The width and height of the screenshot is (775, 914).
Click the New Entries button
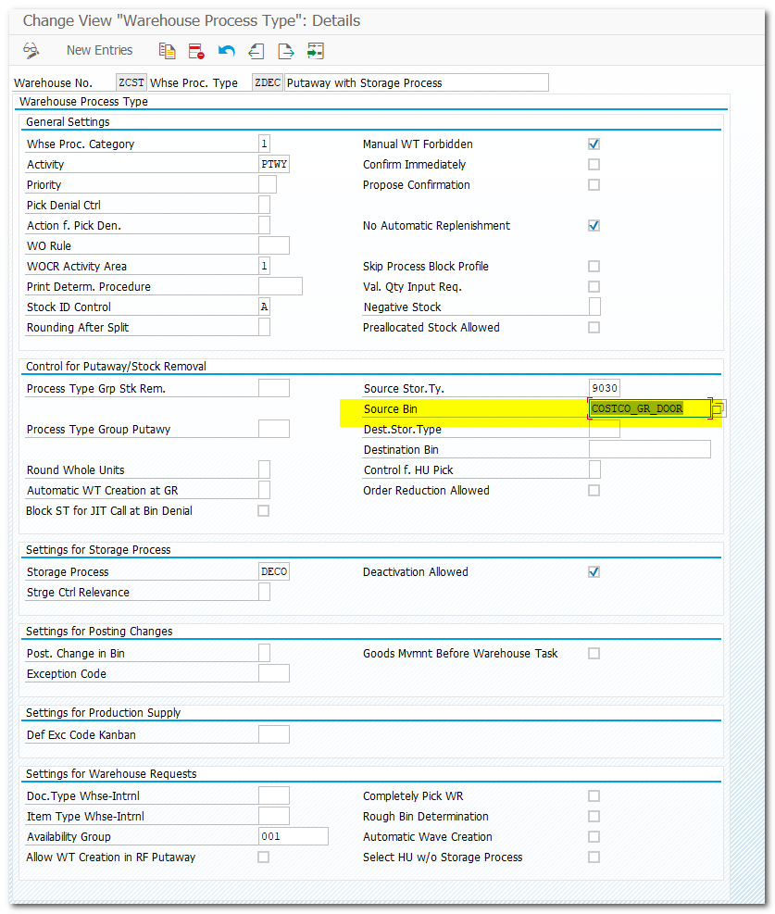point(99,50)
